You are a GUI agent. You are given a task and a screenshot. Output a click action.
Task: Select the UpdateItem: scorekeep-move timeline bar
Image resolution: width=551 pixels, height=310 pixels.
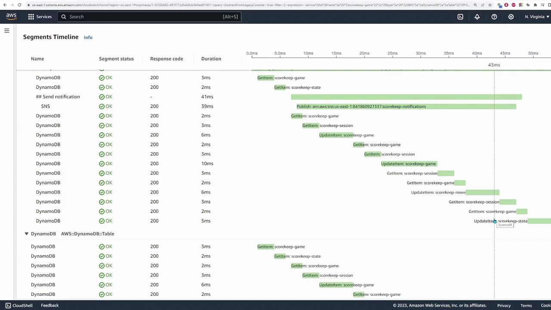coord(483,192)
